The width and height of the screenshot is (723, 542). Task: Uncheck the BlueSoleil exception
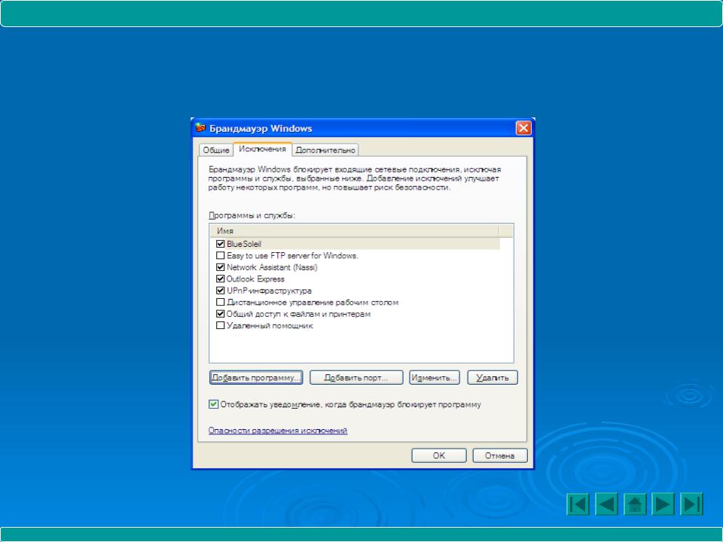point(221,244)
